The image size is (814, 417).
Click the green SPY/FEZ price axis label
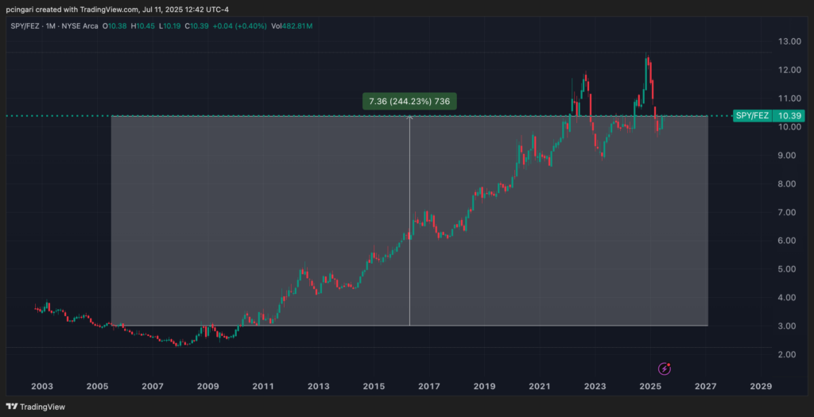coord(751,116)
